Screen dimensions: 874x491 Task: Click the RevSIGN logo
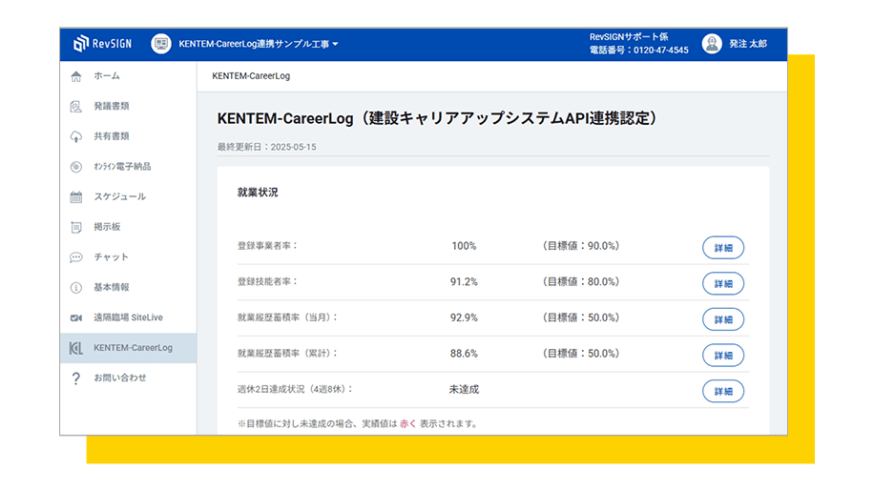(x=103, y=44)
